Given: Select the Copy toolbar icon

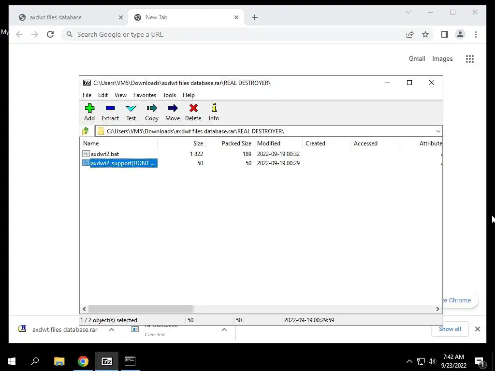Looking at the screenshot, I should point(151,108).
